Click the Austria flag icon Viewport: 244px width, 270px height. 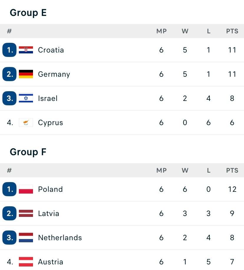point(26,262)
